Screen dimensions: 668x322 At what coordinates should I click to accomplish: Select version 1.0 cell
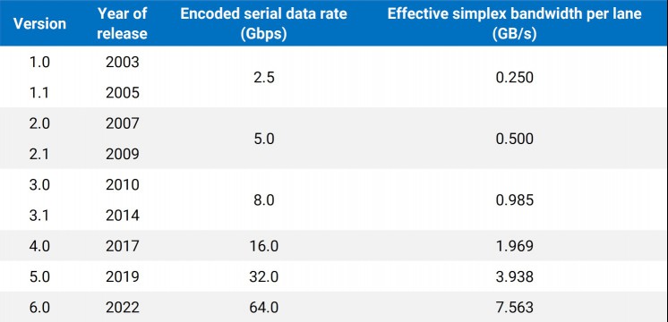[39, 62]
